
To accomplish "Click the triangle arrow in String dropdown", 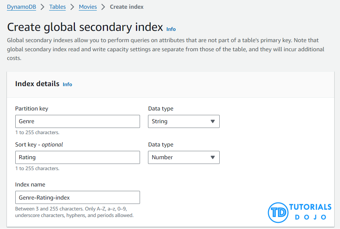I will [213, 121].
